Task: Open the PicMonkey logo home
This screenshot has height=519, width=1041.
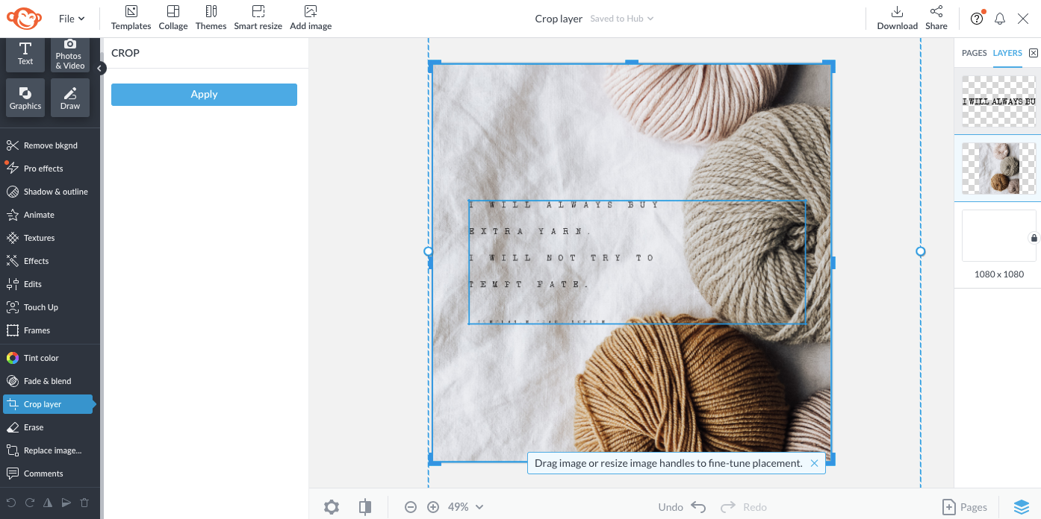Action: pyautogui.click(x=25, y=19)
